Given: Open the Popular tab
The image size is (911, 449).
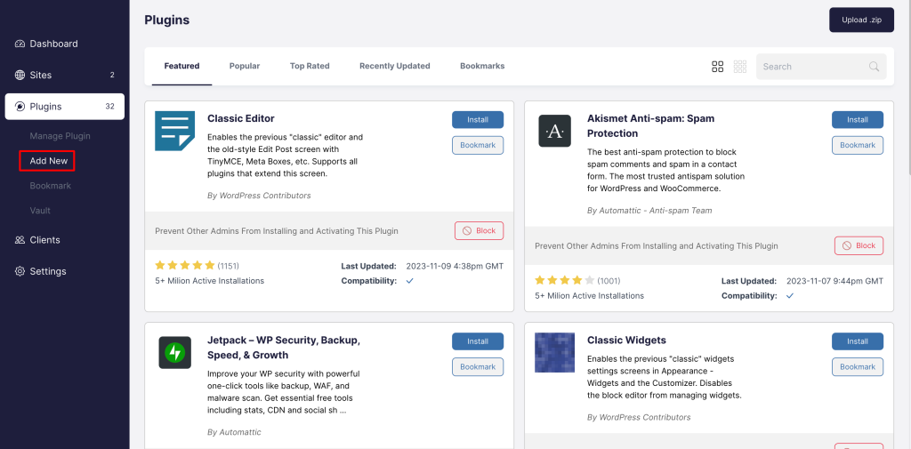Looking at the screenshot, I should [245, 66].
